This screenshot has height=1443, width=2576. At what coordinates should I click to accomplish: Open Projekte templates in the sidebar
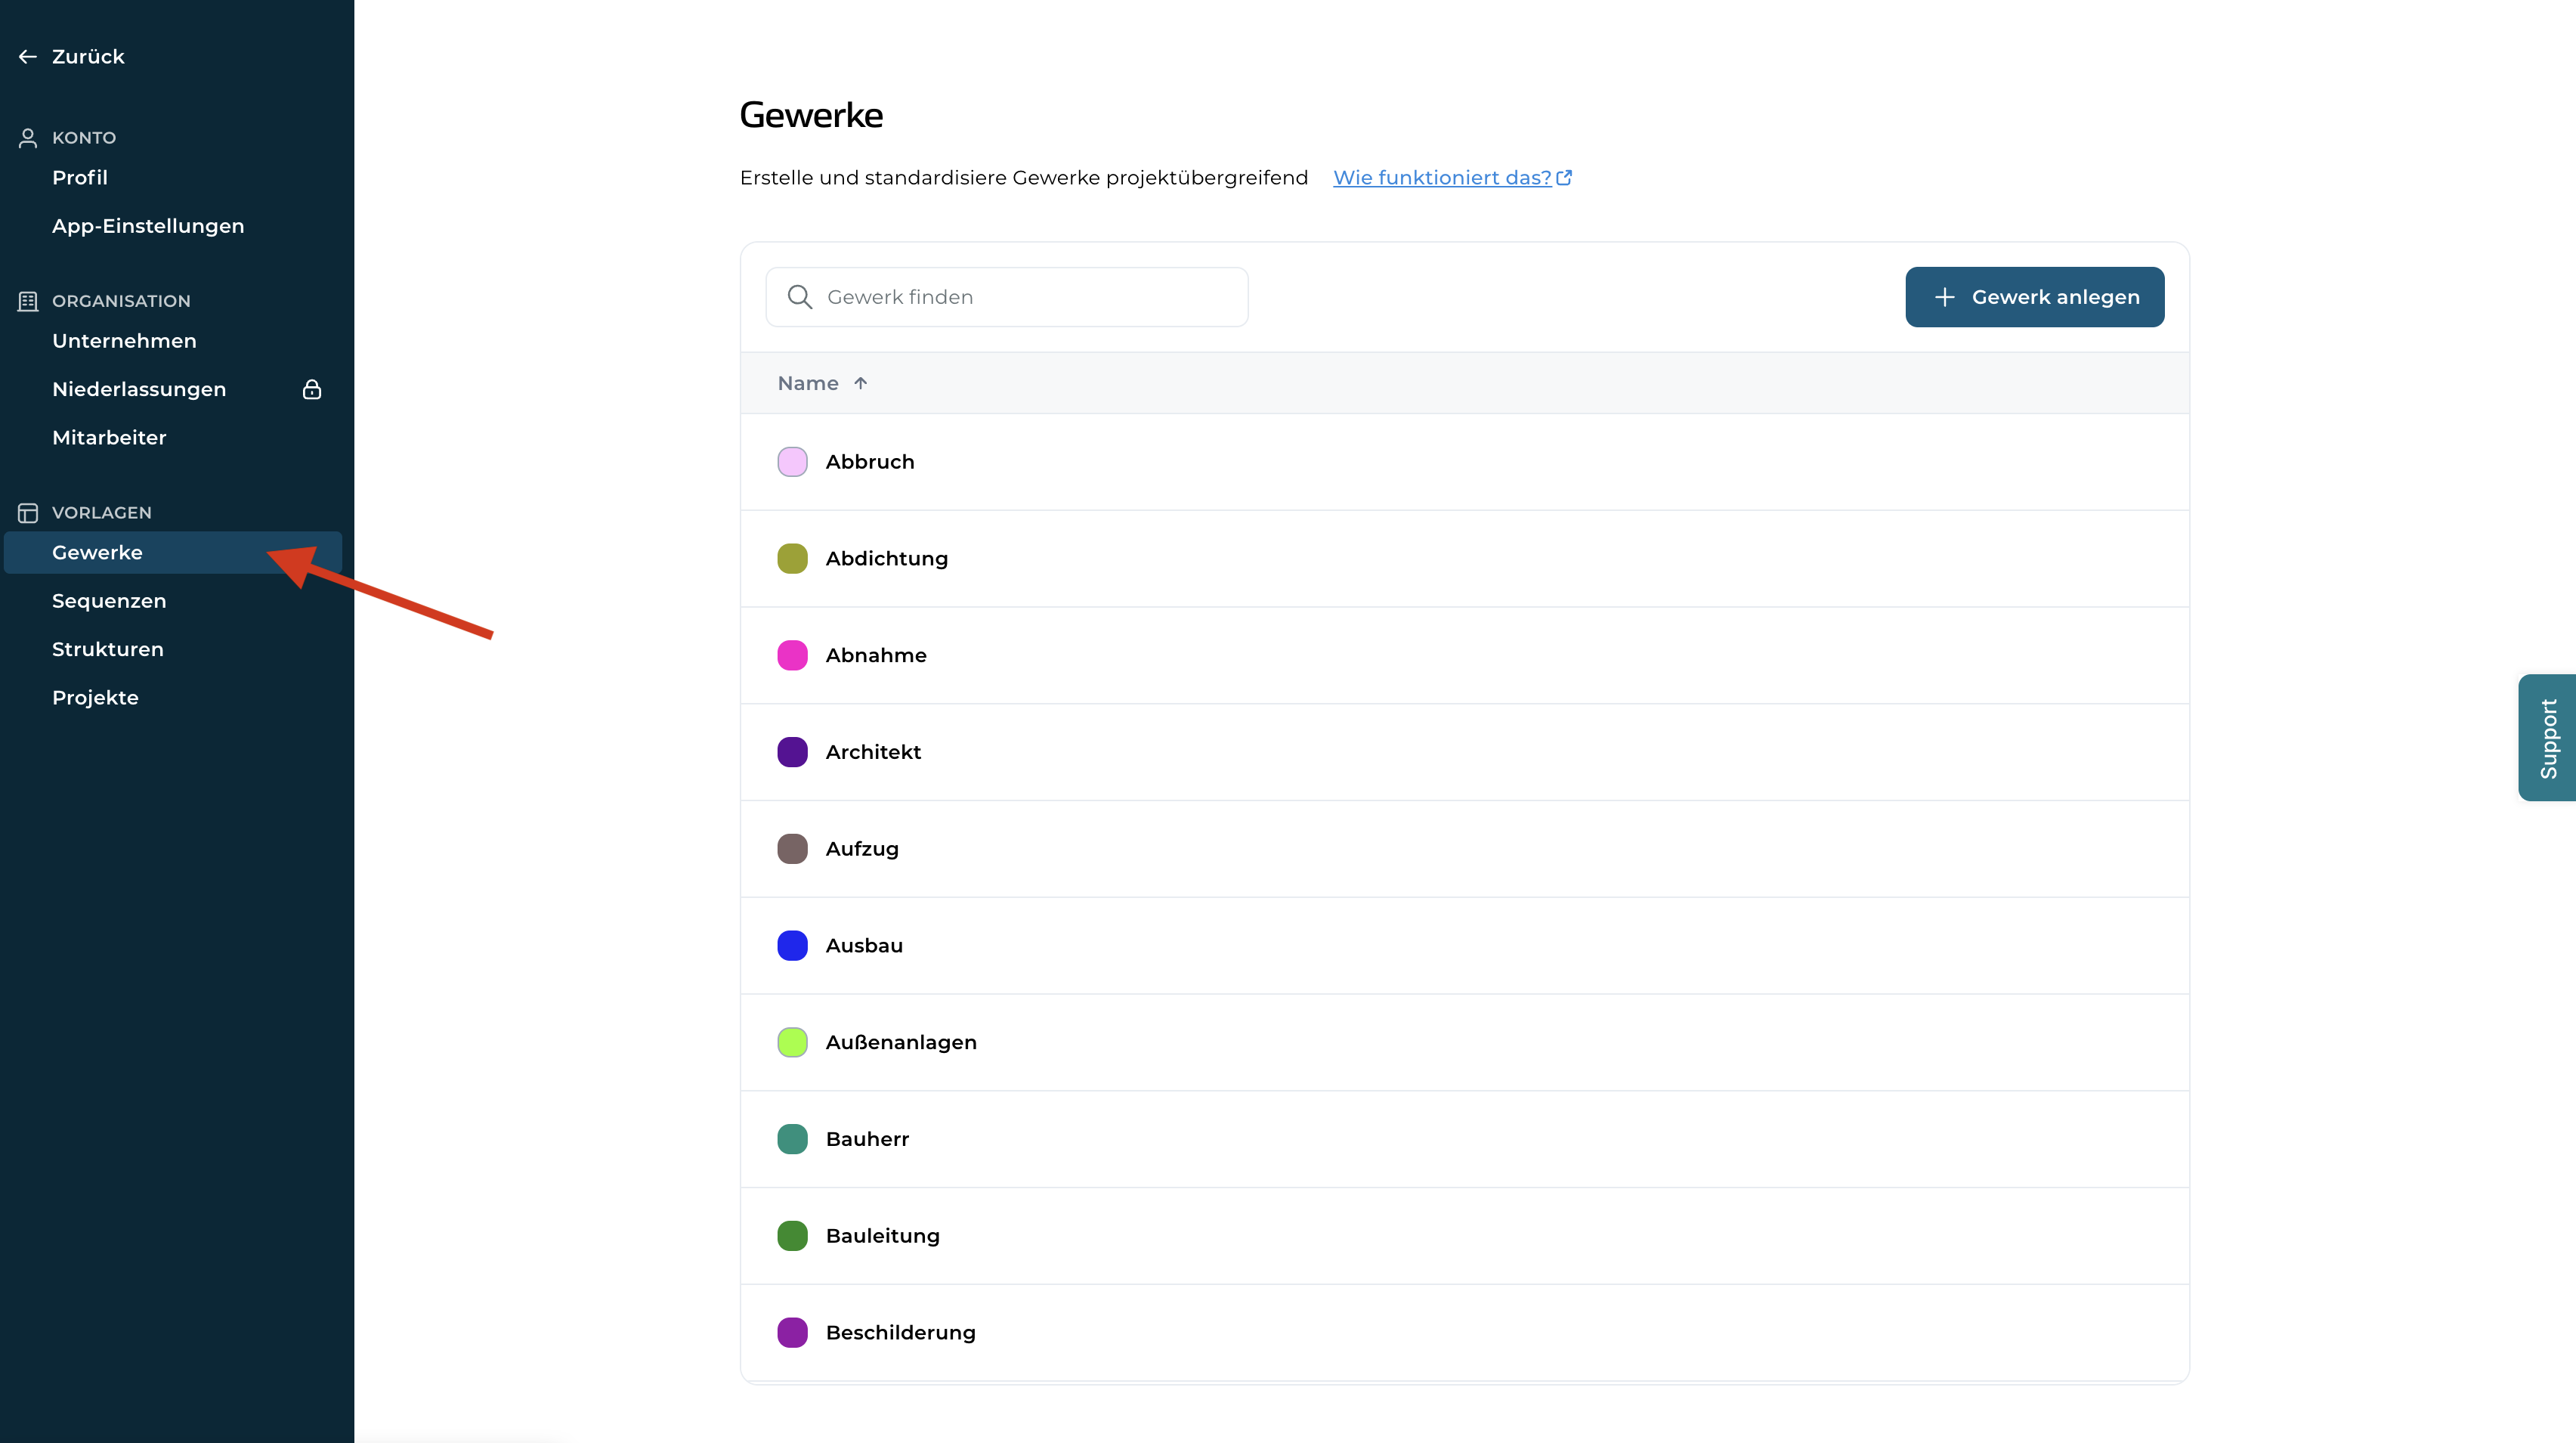click(95, 698)
